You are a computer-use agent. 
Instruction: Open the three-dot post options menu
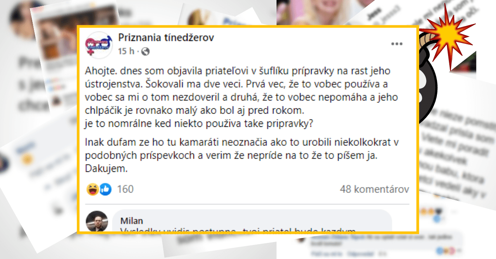click(397, 43)
